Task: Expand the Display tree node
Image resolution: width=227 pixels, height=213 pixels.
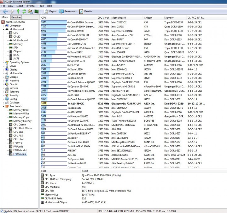Action: 3,70
